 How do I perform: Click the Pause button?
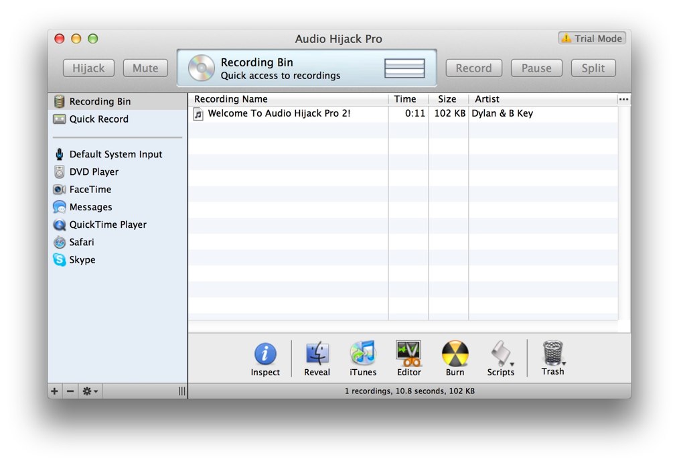[536, 68]
